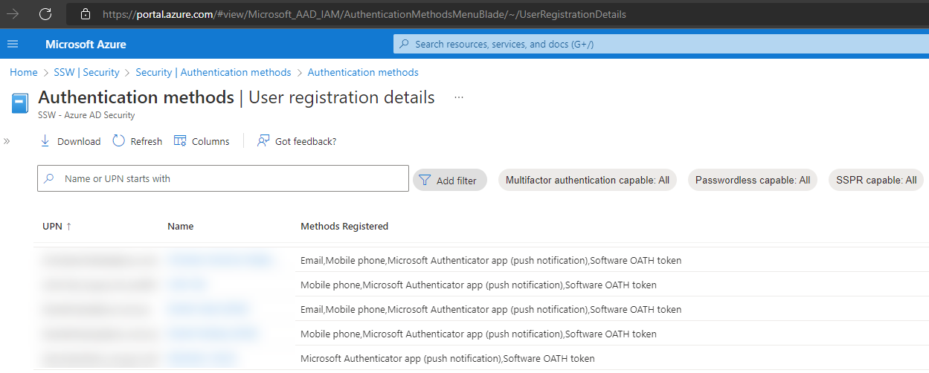Open the Passwordless capable filter

(752, 180)
